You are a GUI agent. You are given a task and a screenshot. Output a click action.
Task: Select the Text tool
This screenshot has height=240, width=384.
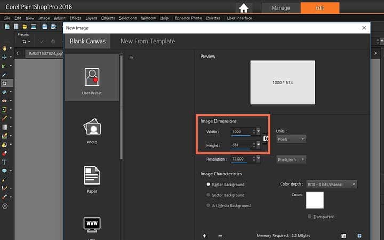4,162
